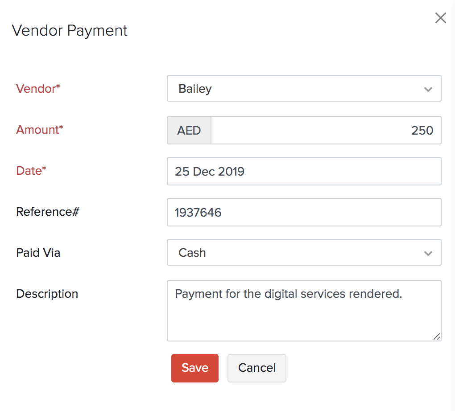Focus the Amount field showing 250
The height and width of the screenshot is (411, 455).
click(326, 131)
